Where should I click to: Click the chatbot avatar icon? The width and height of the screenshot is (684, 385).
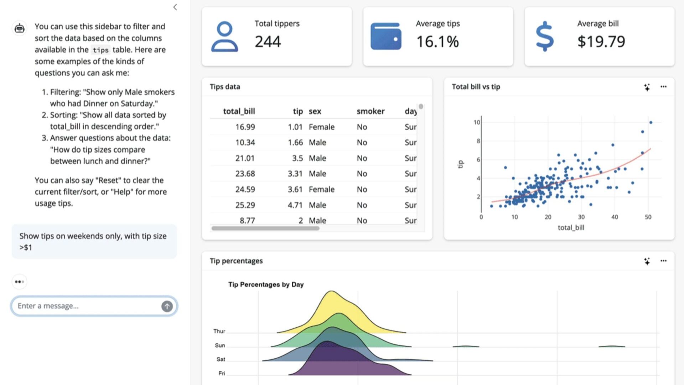pyautogui.click(x=20, y=28)
